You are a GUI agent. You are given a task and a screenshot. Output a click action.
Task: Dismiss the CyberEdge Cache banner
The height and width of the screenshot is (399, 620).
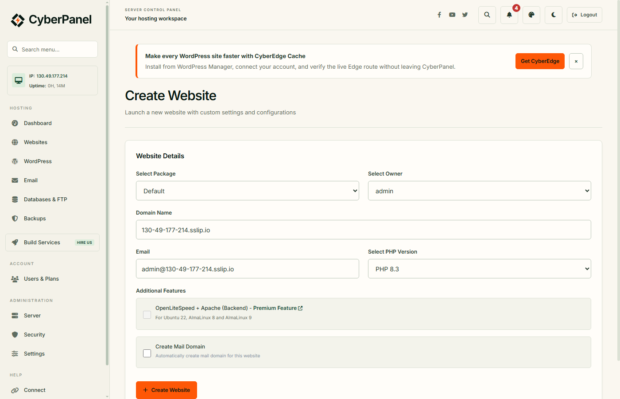576,61
